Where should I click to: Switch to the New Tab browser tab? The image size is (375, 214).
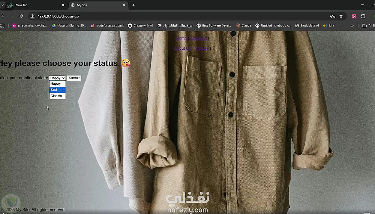point(34,5)
